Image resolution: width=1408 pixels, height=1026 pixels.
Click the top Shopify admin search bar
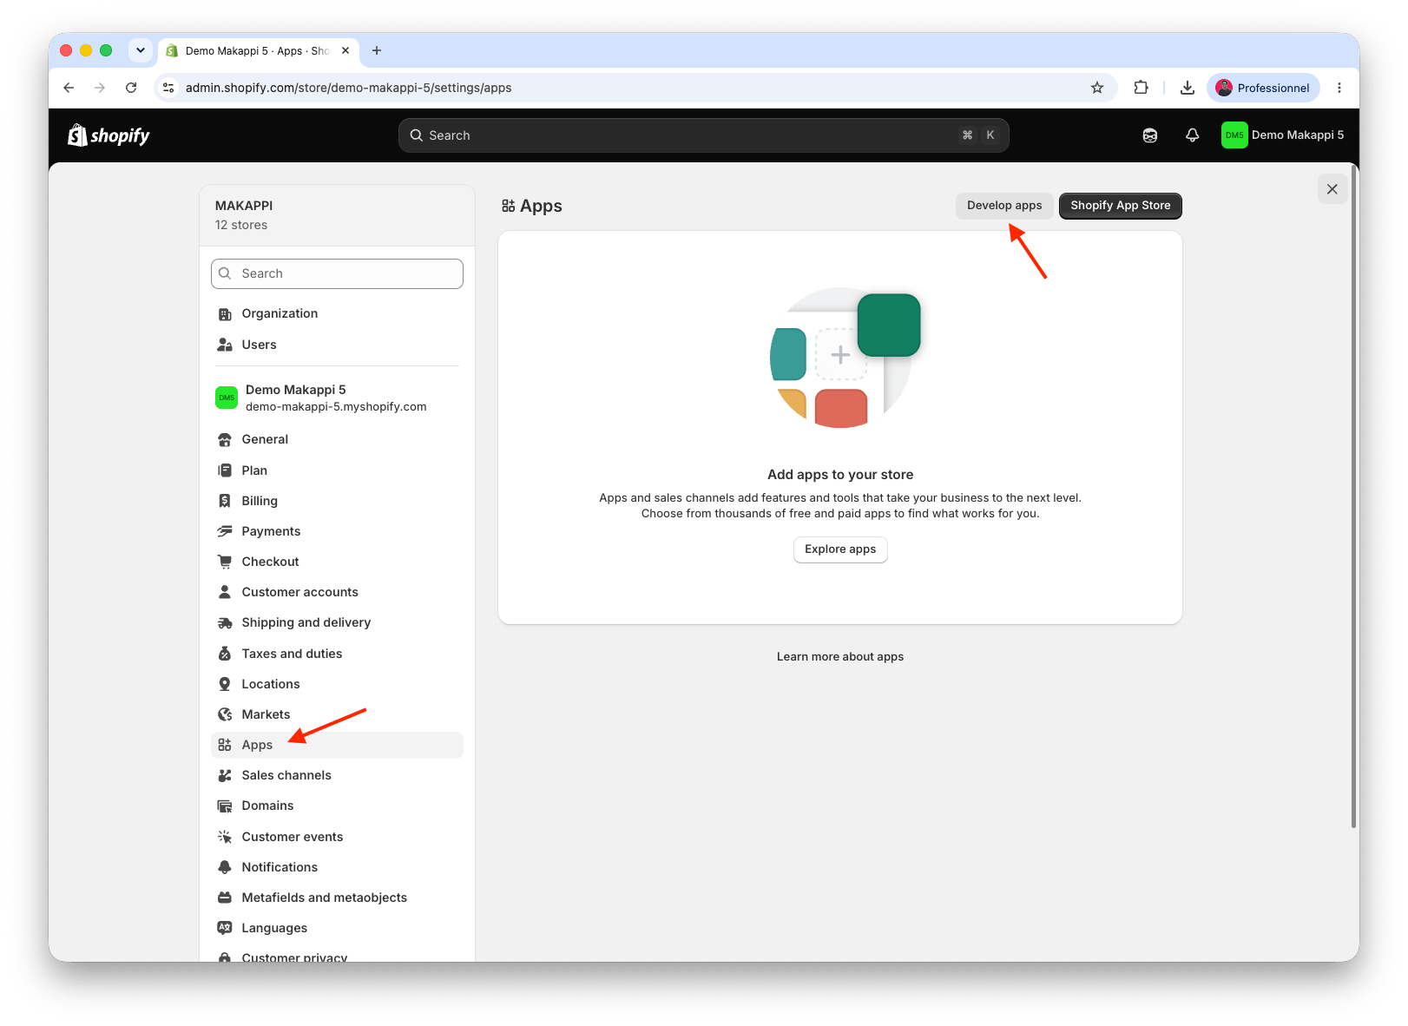pos(703,135)
